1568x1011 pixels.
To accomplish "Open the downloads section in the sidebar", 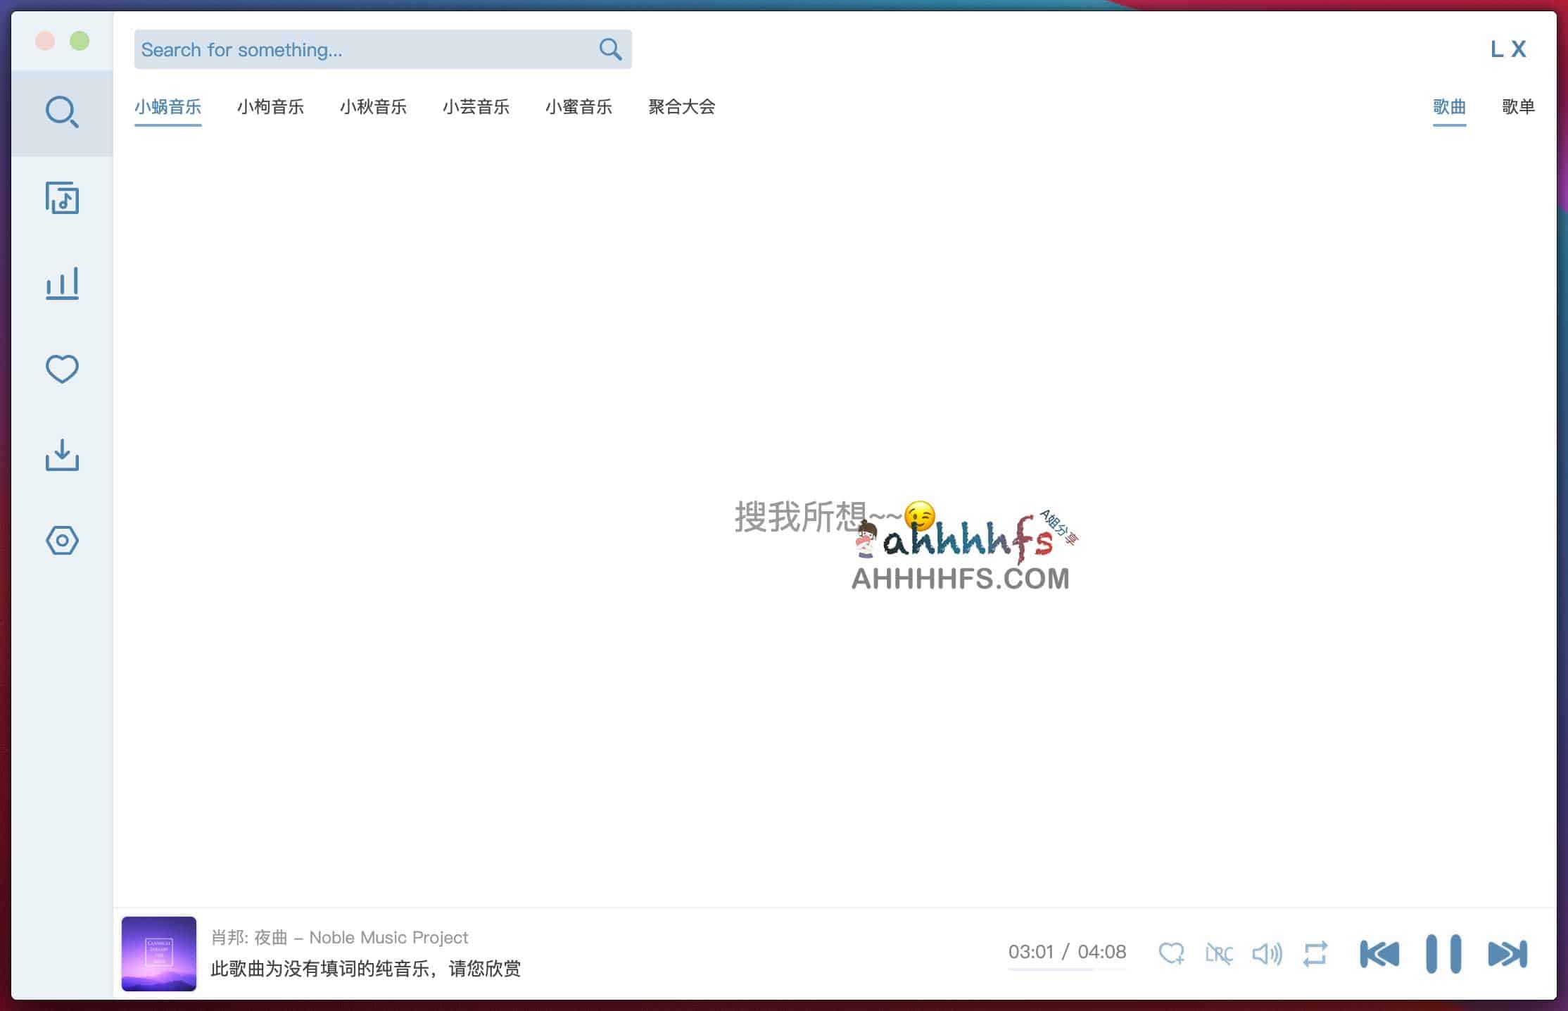I will pos(62,456).
